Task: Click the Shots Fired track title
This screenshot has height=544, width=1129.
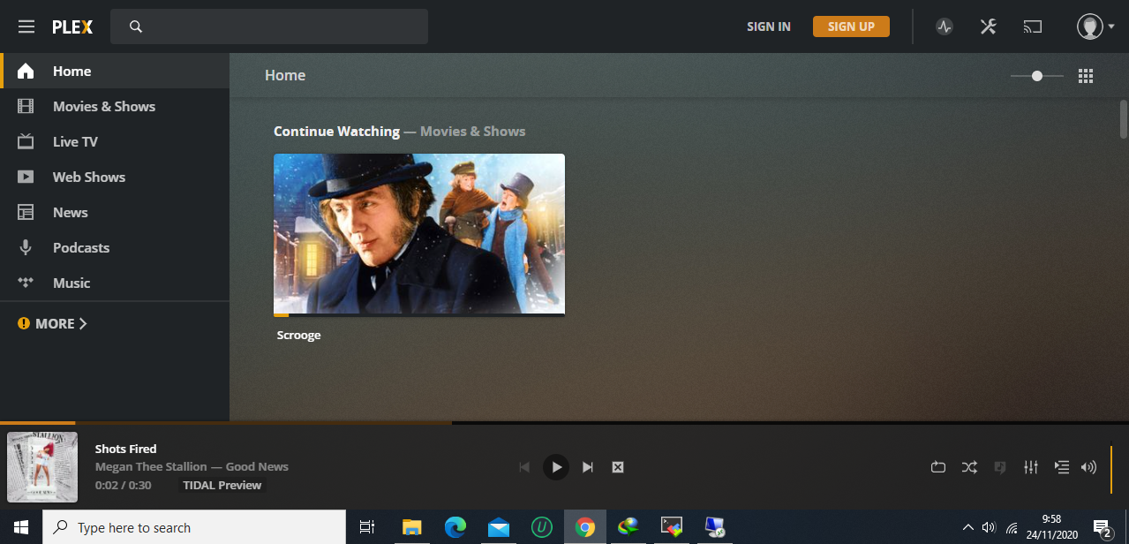Action: (125, 449)
